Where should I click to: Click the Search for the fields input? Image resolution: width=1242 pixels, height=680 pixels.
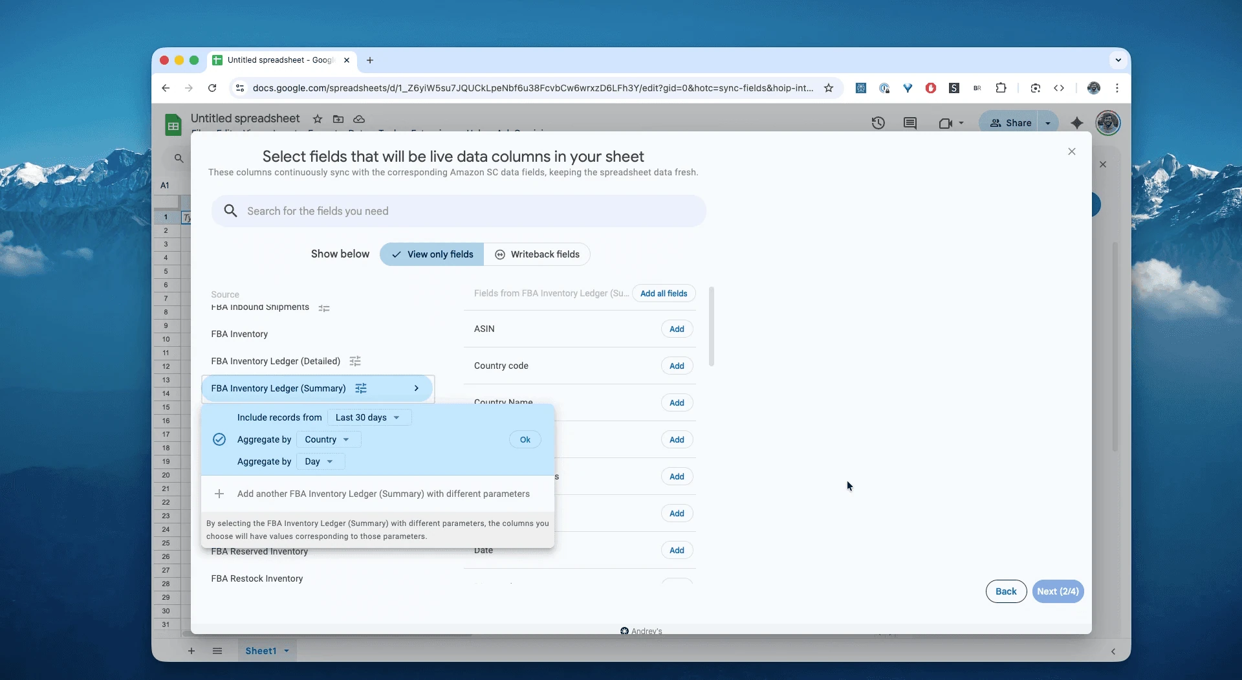(459, 211)
